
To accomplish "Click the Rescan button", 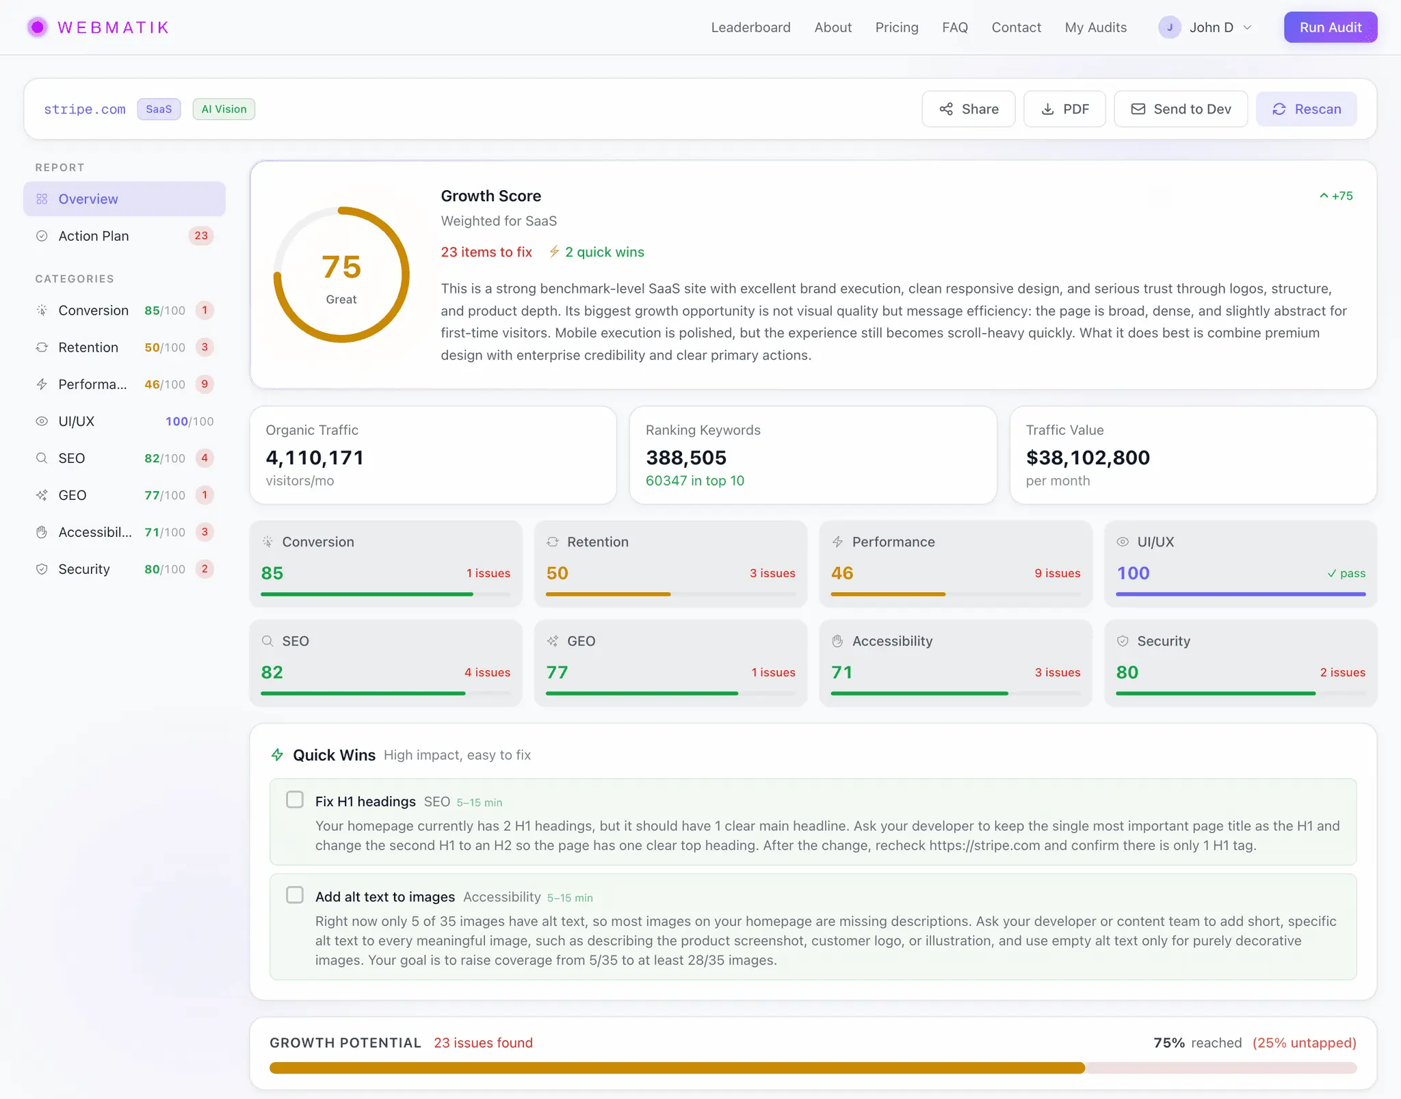I will click(x=1307, y=109).
